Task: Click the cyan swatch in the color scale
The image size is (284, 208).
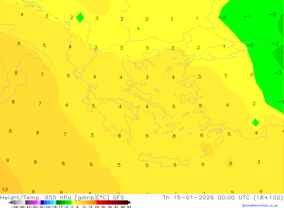Action: 55,203
